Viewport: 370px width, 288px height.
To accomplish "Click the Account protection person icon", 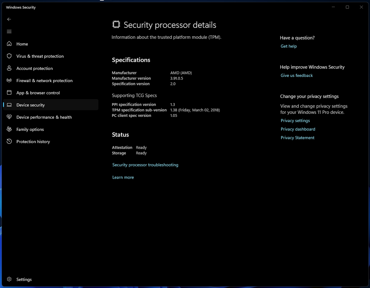I will pos(9,68).
